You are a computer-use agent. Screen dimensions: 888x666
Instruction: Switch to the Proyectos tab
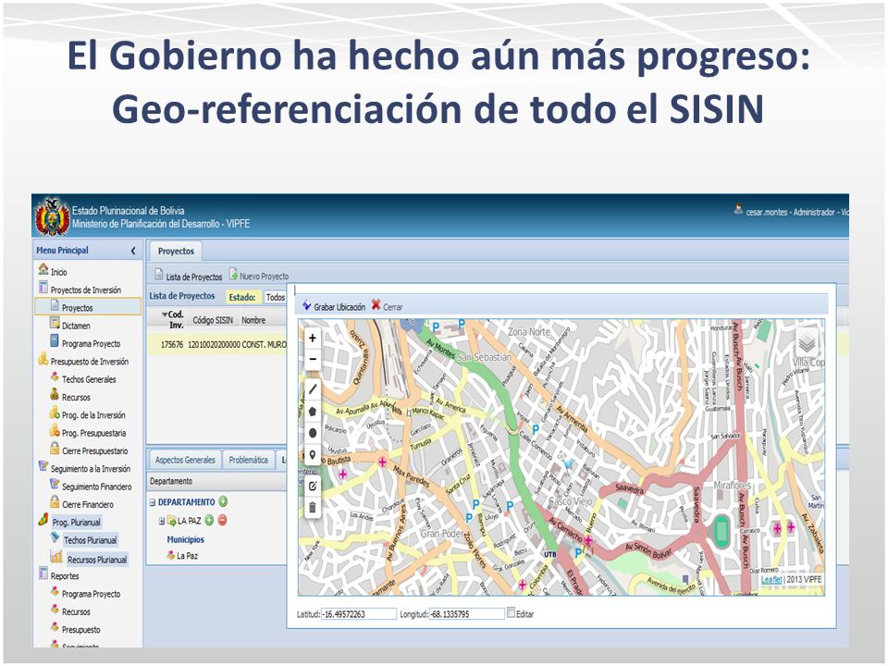pos(176,251)
